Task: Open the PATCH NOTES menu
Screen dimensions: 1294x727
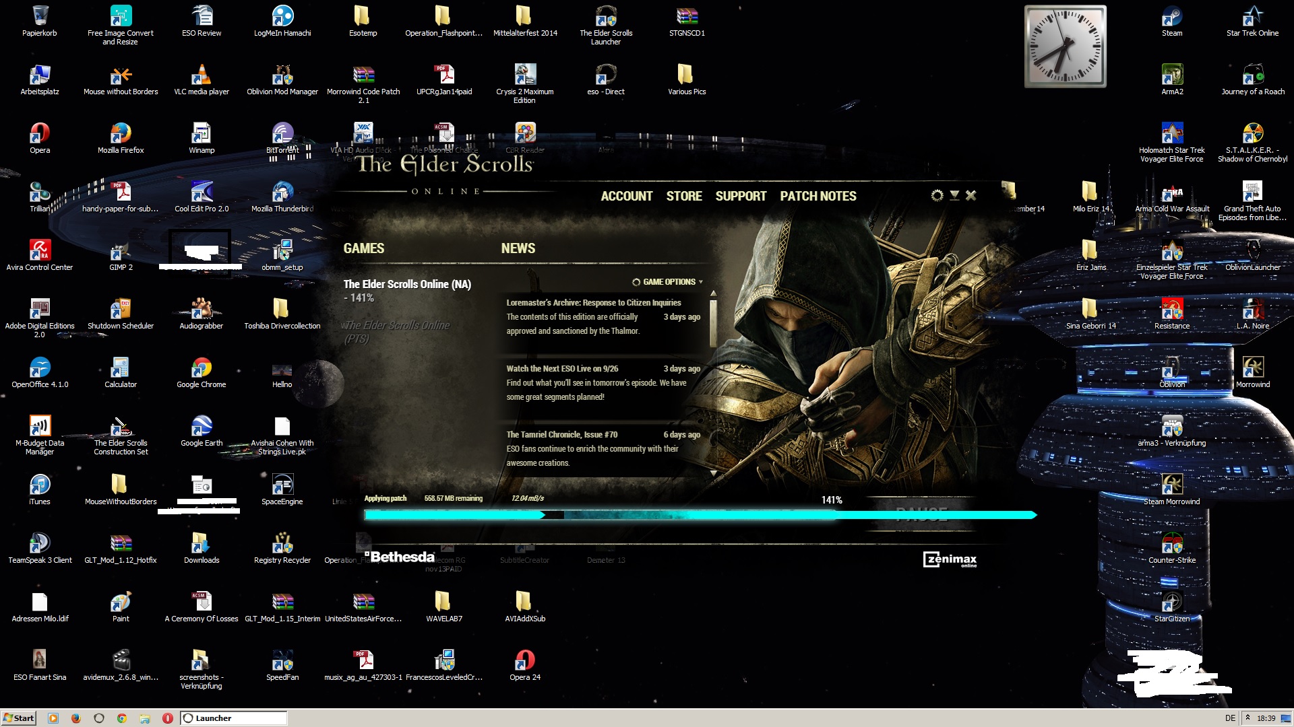Action: (818, 196)
